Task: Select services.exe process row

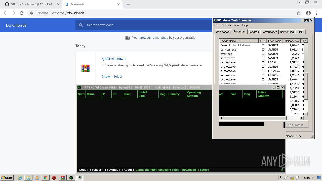Action: coord(262,50)
